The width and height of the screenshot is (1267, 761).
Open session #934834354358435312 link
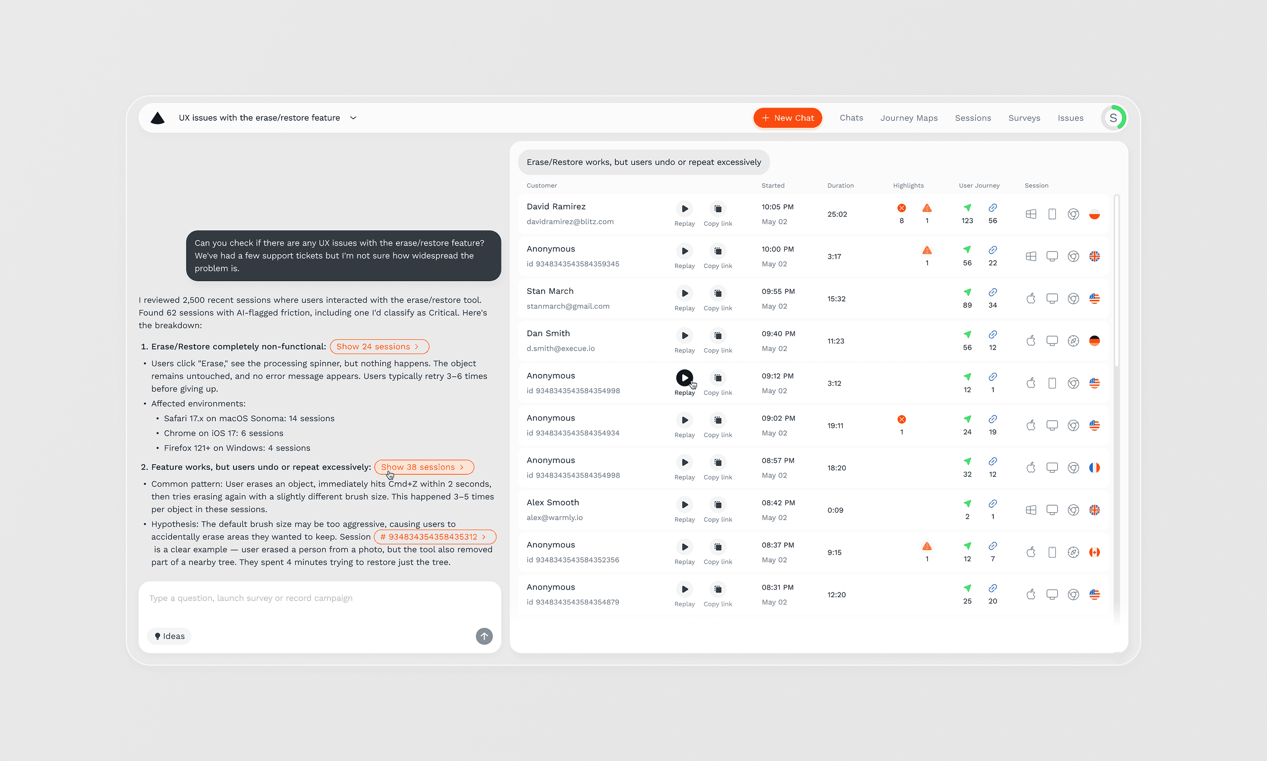click(434, 537)
